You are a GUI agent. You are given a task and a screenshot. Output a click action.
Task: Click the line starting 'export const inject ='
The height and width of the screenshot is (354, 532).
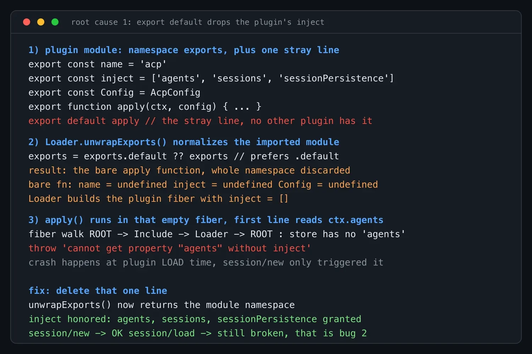tap(211, 79)
